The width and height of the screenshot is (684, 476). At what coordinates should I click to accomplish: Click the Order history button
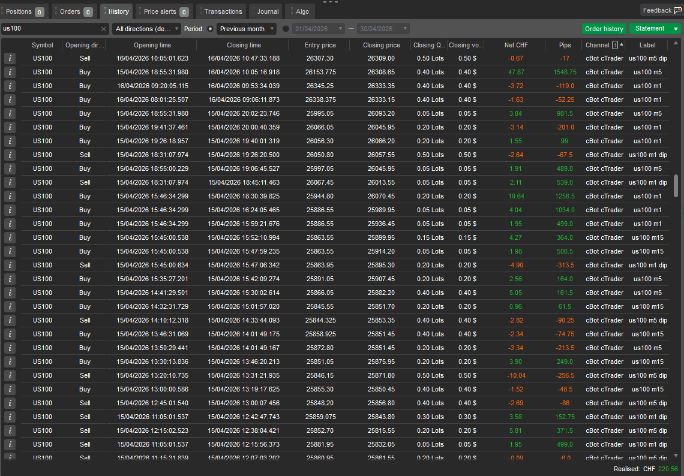pyautogui.click(x=604, y=29)
